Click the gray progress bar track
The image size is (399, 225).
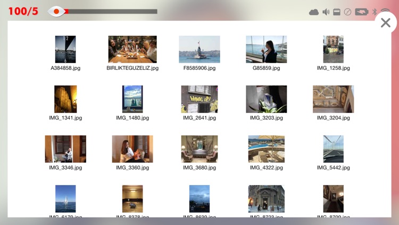[112, 11]
